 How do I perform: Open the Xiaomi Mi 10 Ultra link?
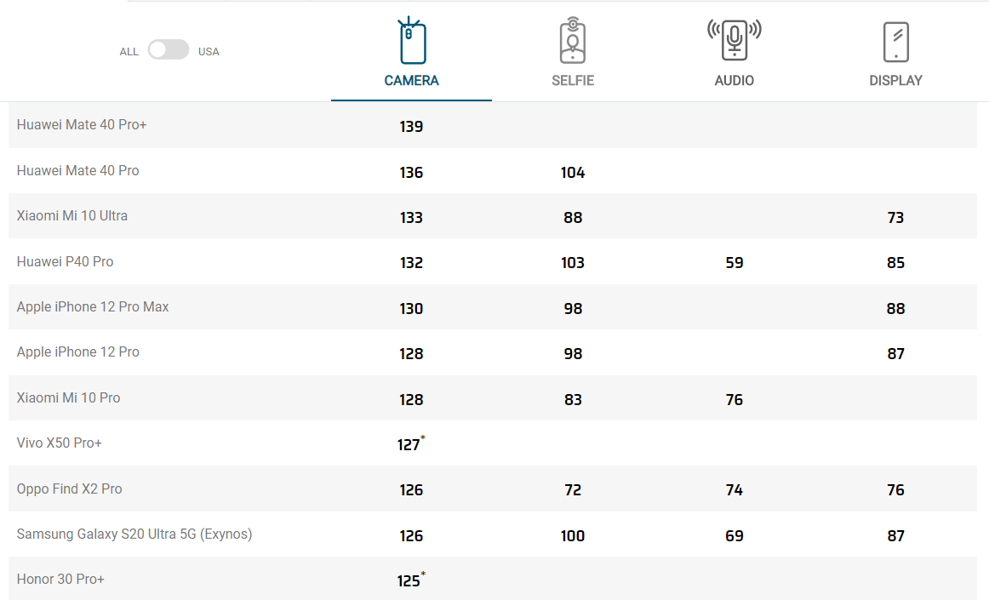coord(71,216)
